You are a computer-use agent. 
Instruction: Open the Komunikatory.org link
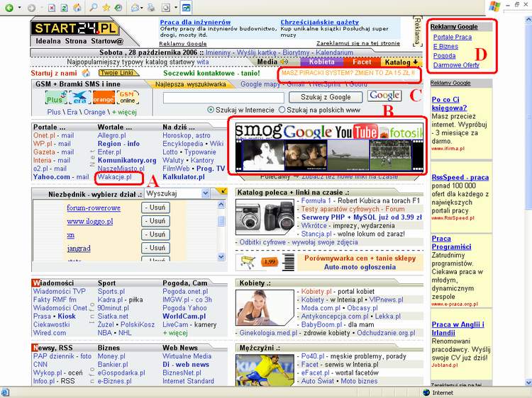127,160
